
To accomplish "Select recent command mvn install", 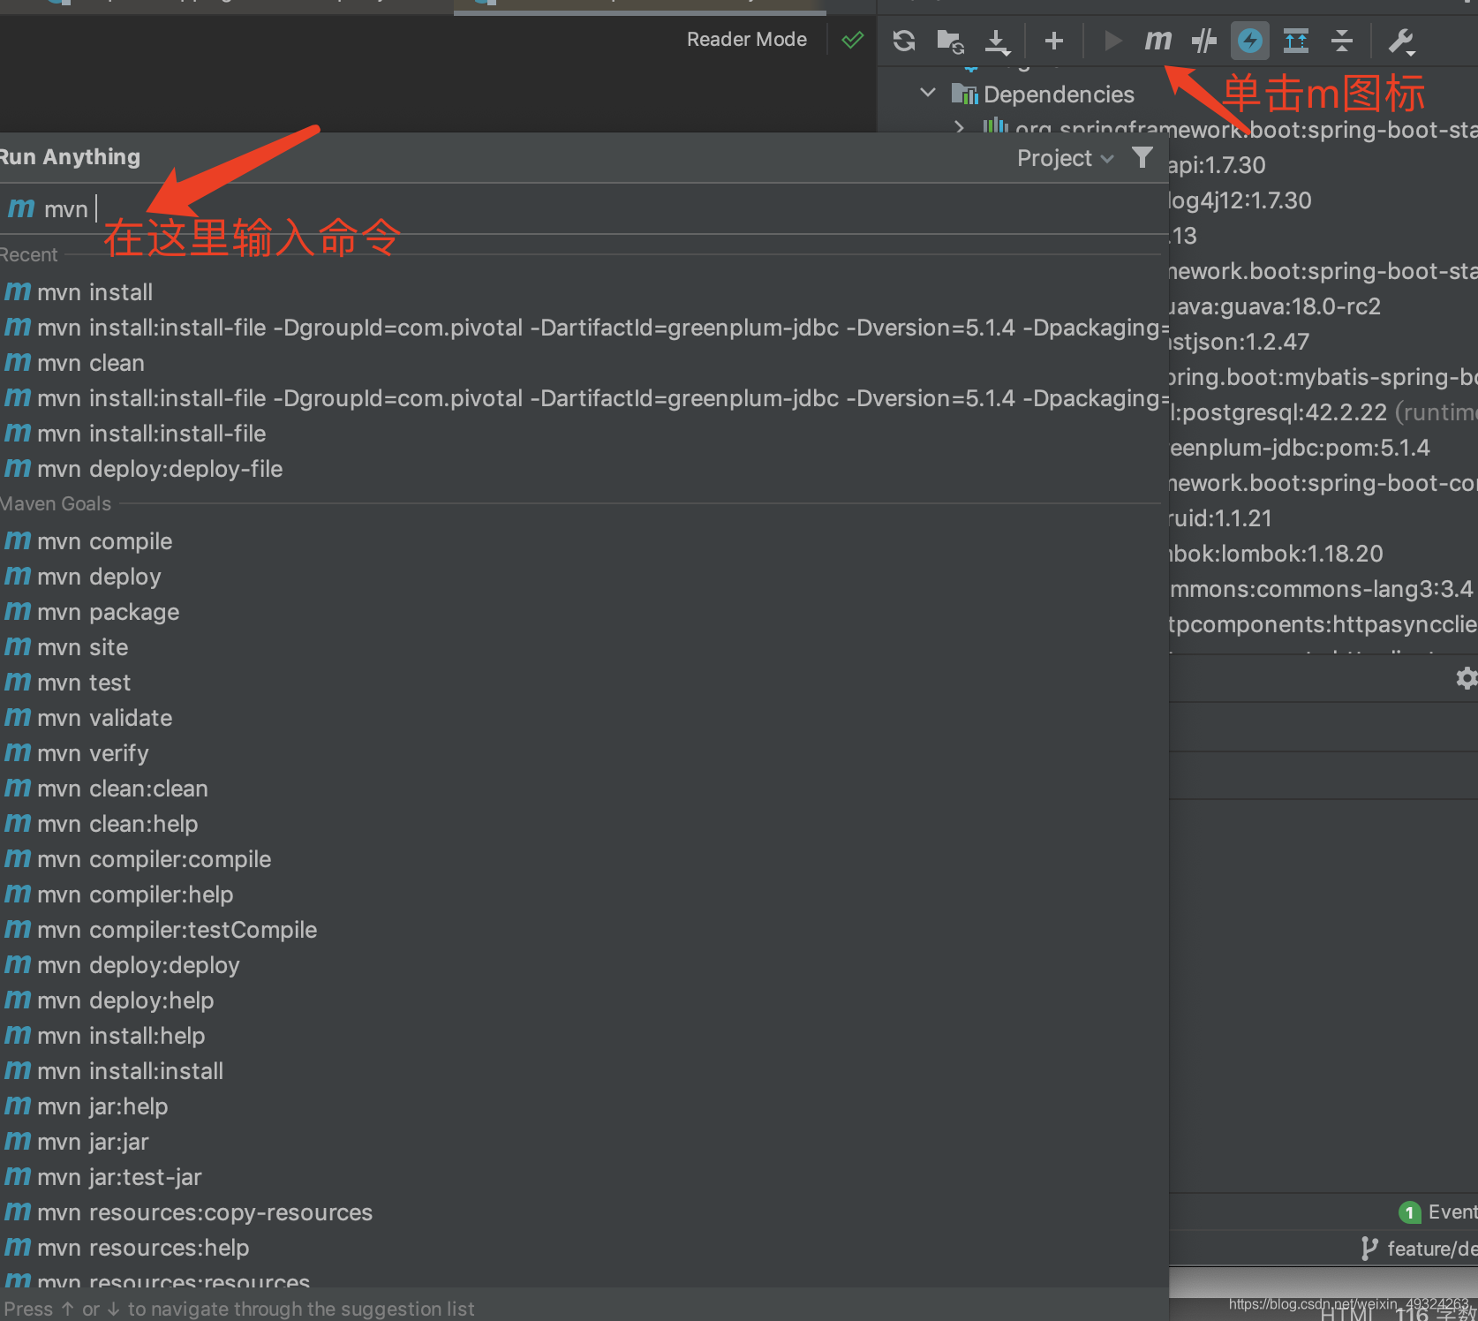I will (x=583, y=292).
